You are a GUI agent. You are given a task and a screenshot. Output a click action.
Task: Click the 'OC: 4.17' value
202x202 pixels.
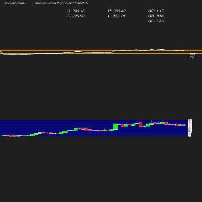[x=156, y=11]
